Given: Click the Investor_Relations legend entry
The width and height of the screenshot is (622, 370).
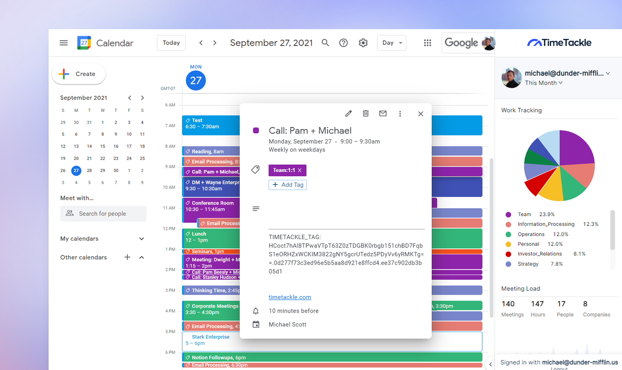Looking at the screenshot, I should tap(545, 254).
